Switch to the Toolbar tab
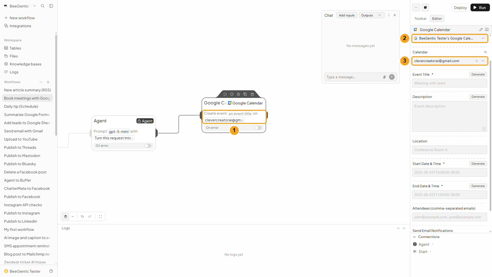This screenshot has height=277, width=492. click(421, 18)
